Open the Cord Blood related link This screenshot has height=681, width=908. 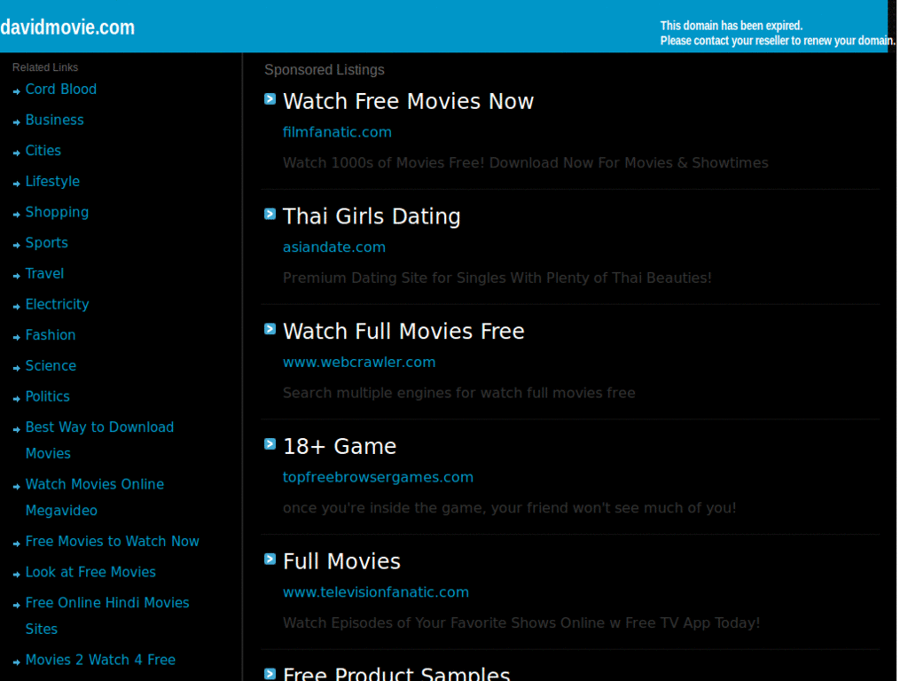click(61, 90)
